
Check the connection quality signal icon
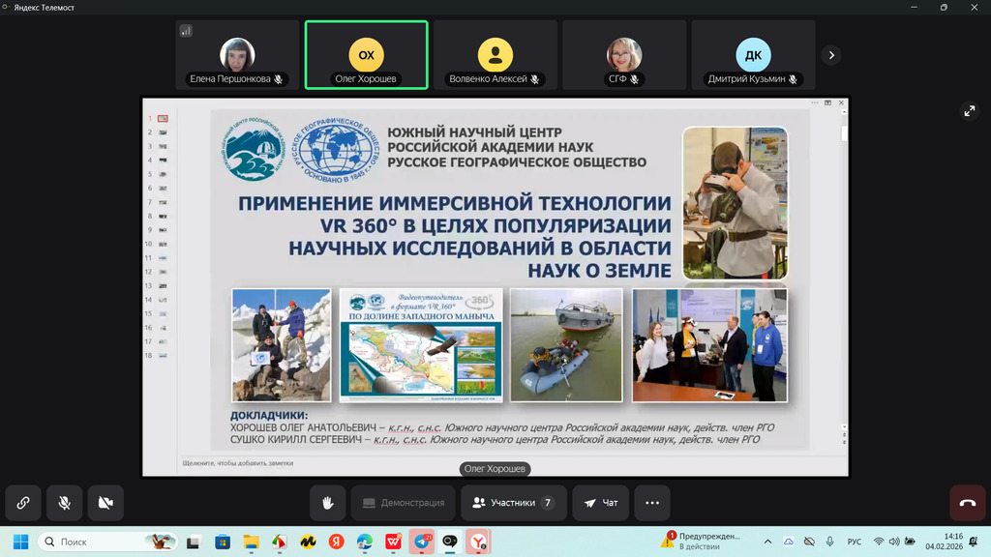[186, 31]
